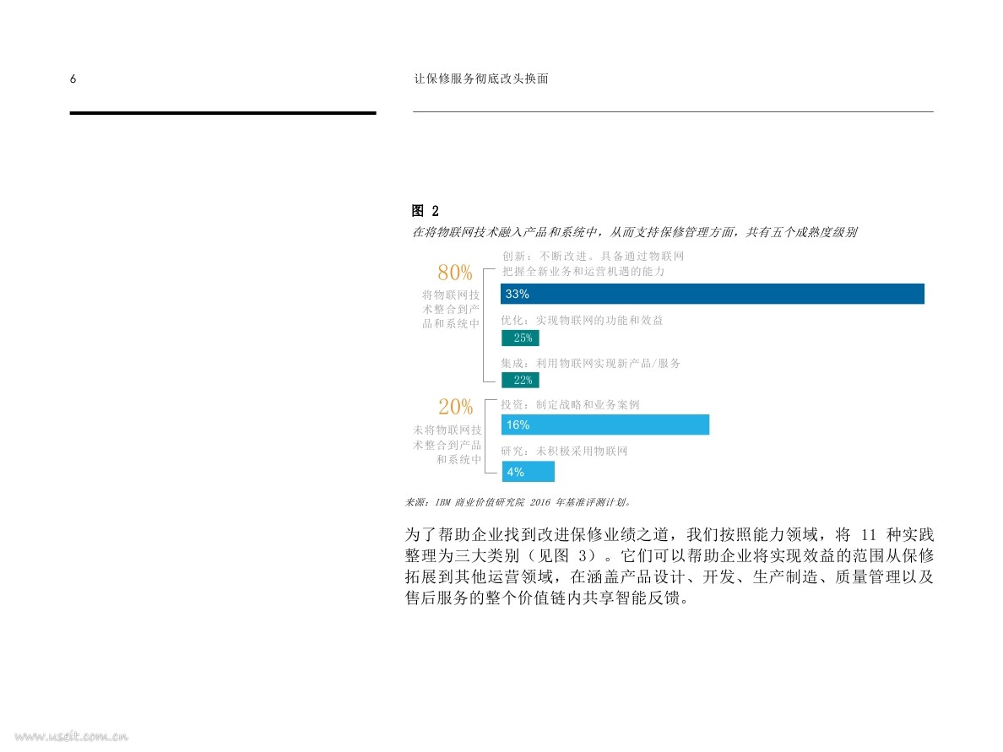Click the orange 80% figure
The width and height of the screenshot is (1003, 752).
455,273
